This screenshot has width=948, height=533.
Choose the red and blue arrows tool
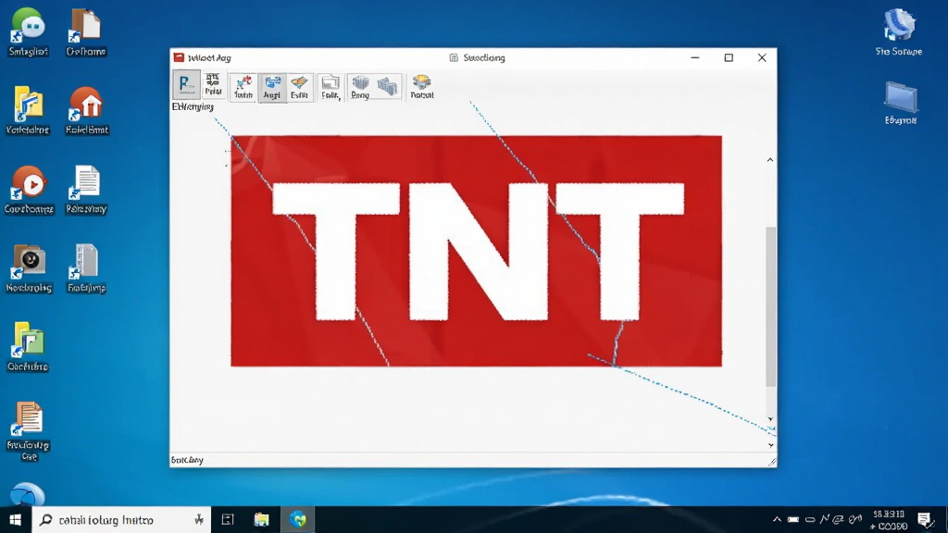243,87
